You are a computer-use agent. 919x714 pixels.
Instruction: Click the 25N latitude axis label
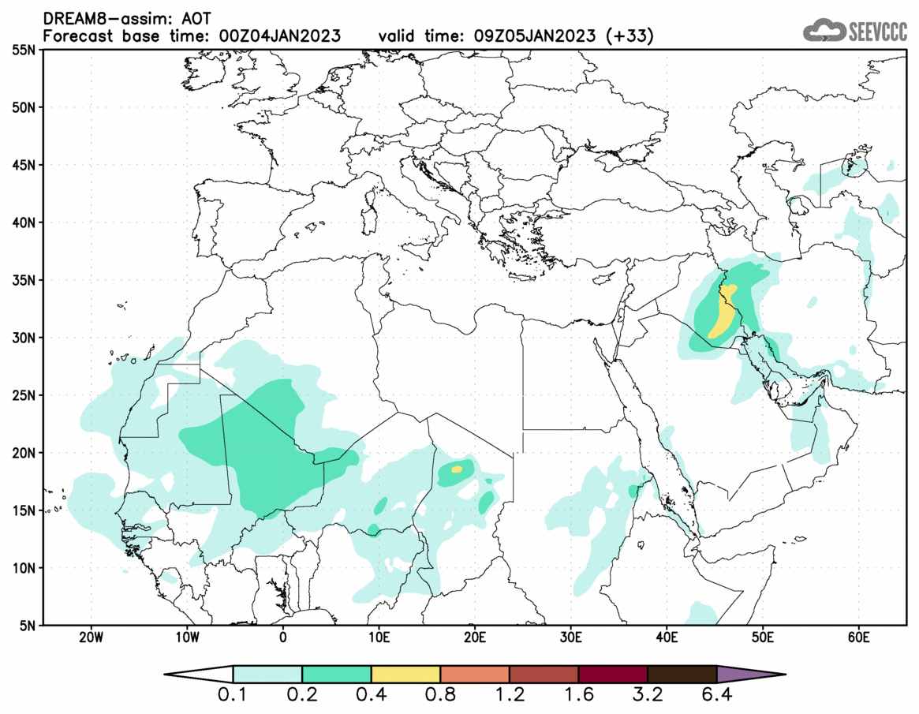[x=24, y=395]
